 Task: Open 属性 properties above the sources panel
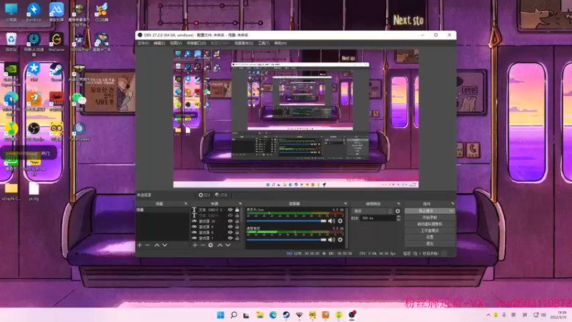204,195
